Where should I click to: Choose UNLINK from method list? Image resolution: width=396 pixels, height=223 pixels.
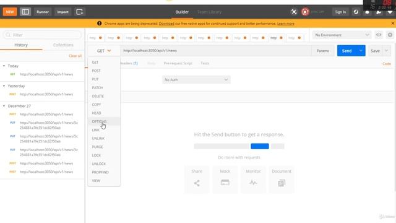pyautogui.click(x=104, y=139)
